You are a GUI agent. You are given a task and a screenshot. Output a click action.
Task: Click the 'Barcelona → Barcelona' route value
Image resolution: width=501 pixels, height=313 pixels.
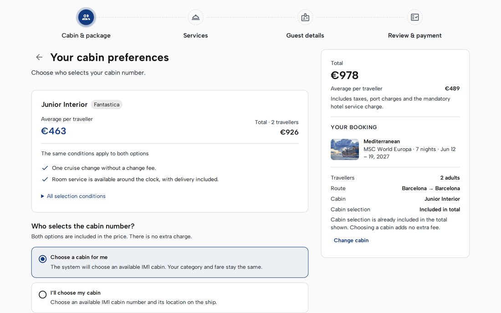click(x=431, y=188)
